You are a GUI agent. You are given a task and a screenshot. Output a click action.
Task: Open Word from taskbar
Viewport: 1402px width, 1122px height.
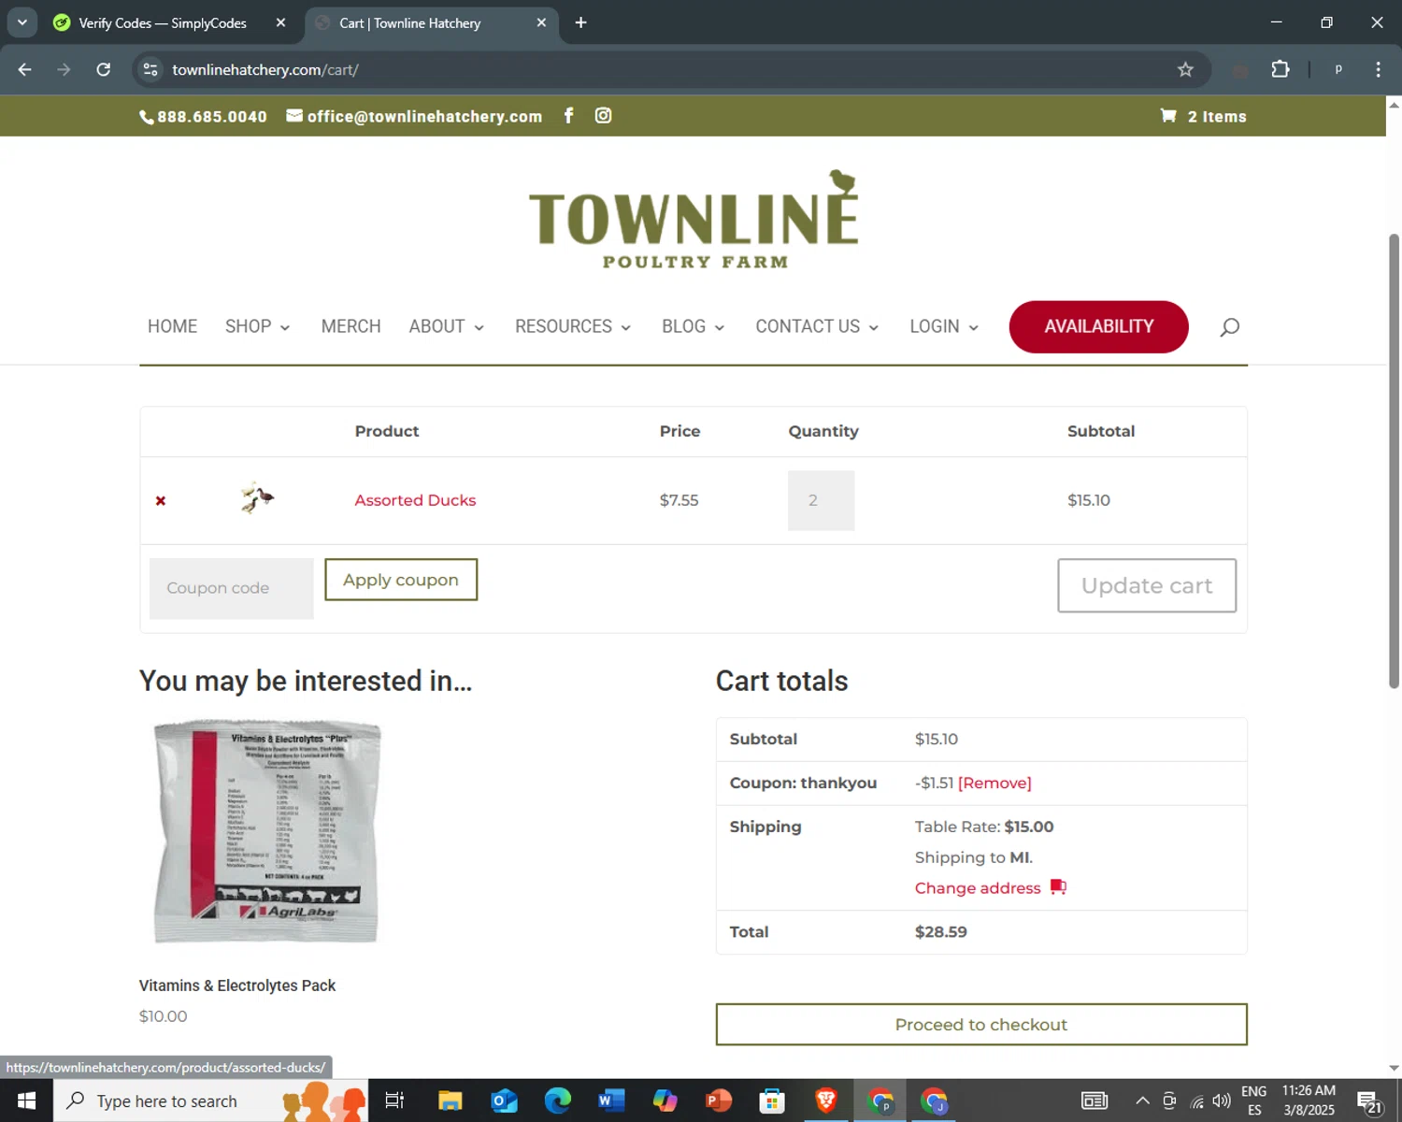click(611, 1100)
